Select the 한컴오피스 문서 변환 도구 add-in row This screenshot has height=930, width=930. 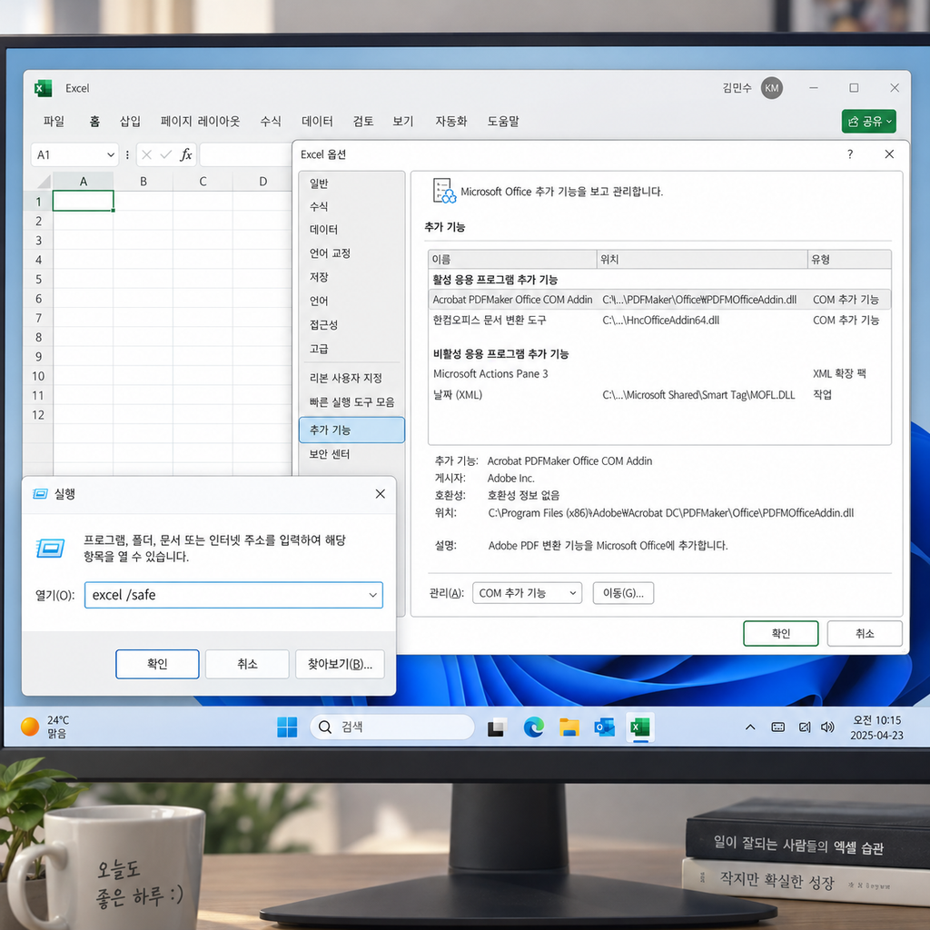(x=659, y=321)
